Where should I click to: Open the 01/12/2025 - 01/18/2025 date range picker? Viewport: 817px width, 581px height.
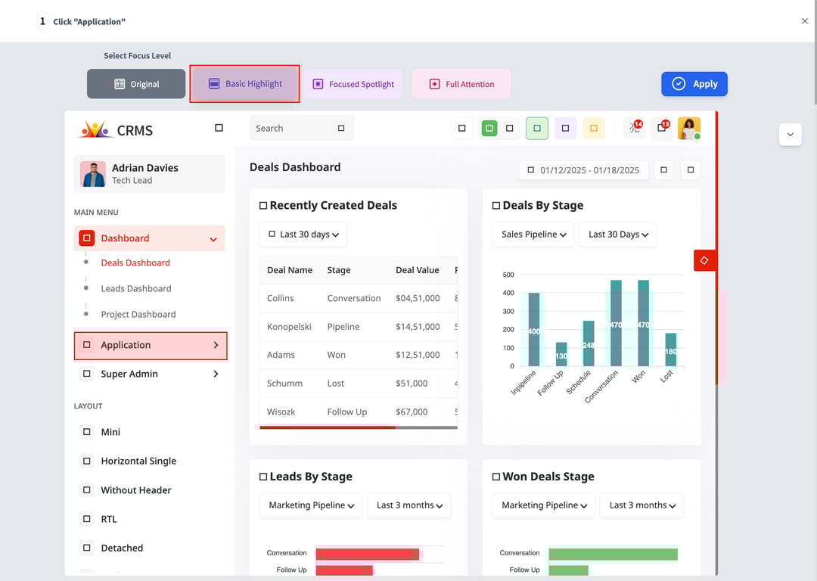[582, 170]
